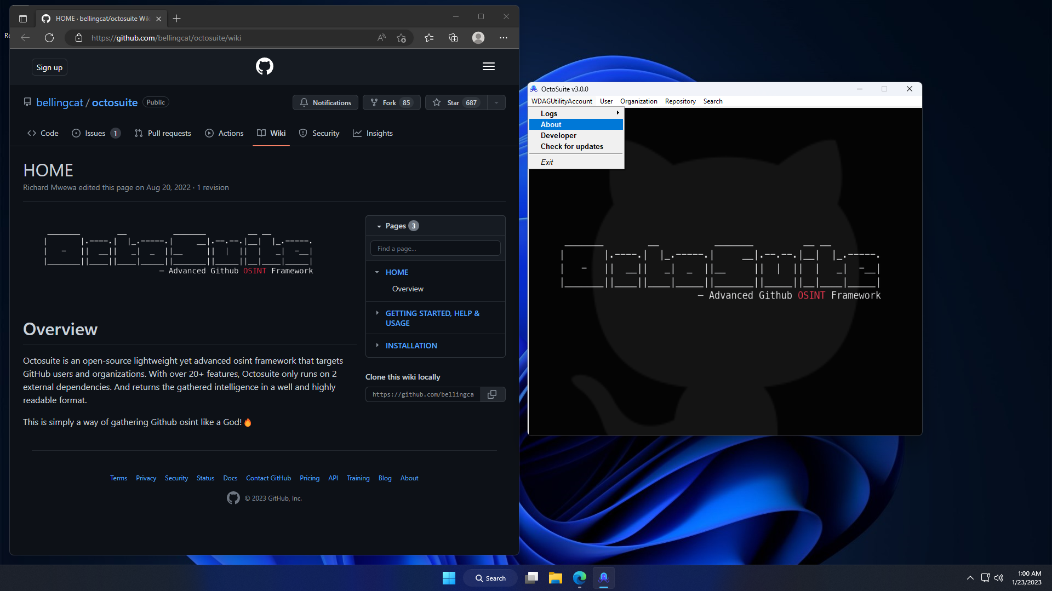The image size is (1052, 591).
Task: Choose Check for updates in OctoSuite
Action: click(x=576, y=146)
